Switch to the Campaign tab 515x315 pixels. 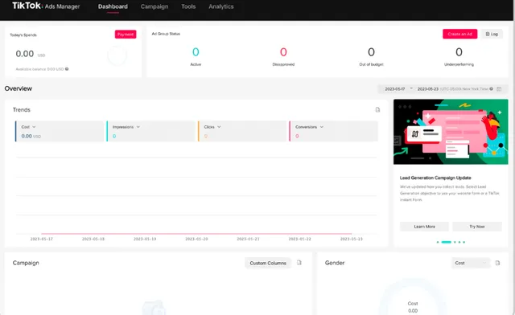[154, 6]
